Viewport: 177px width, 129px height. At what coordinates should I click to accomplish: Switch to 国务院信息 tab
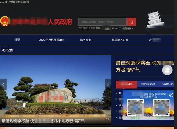(148, 84)
